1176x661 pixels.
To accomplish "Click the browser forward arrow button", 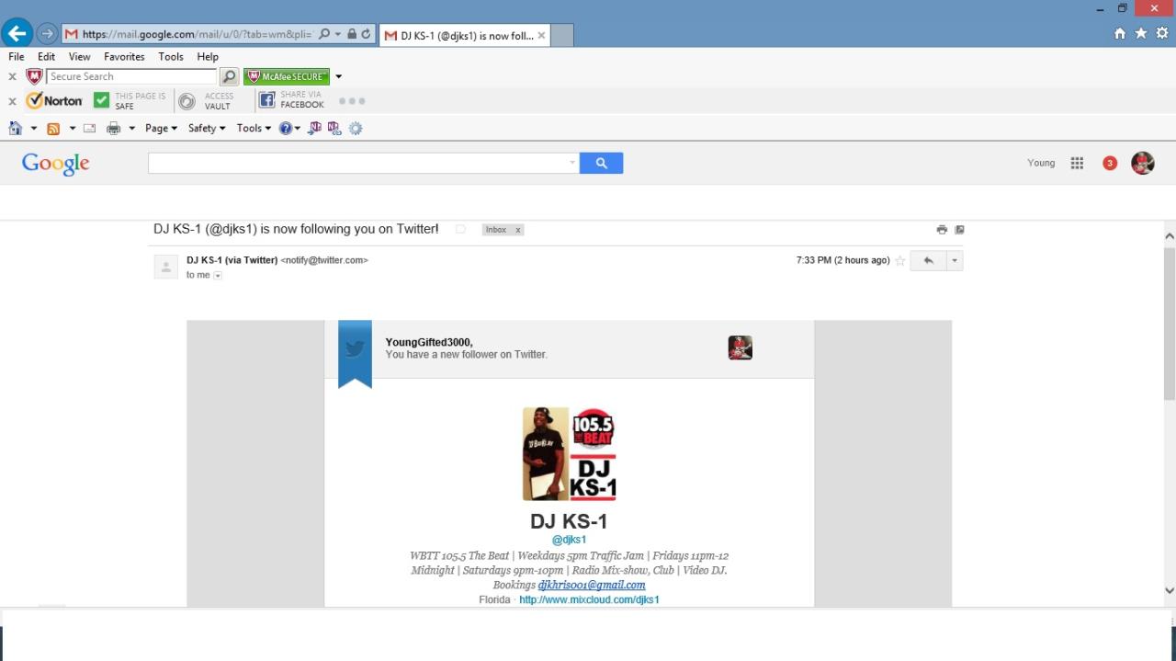I will [x=47, y=34].
